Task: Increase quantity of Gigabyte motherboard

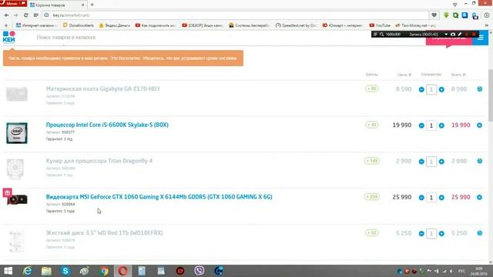Action: tap(441, 89)
